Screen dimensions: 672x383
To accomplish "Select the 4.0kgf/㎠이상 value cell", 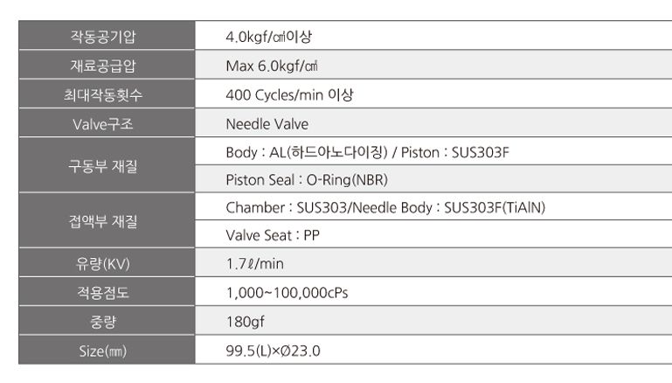I will coord(433,35).
